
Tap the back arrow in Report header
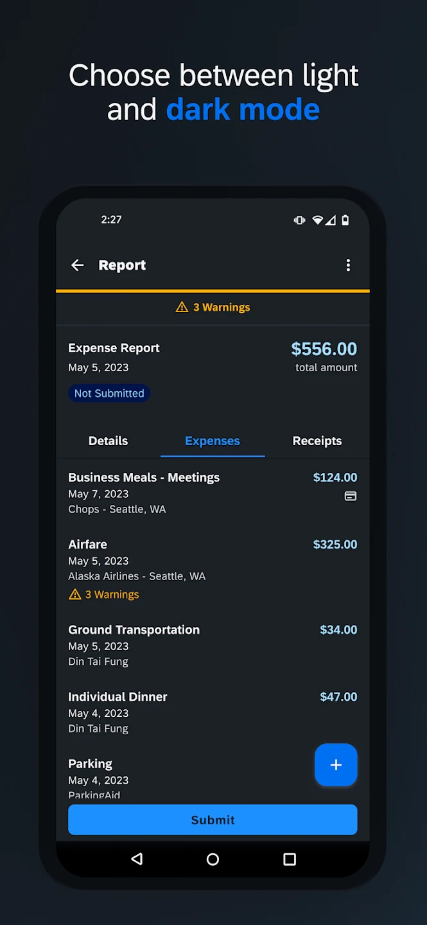pyautogui.click(x=78, y=265)
